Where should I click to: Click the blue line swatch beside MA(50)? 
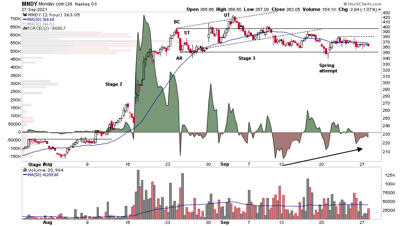pos(25,175)
